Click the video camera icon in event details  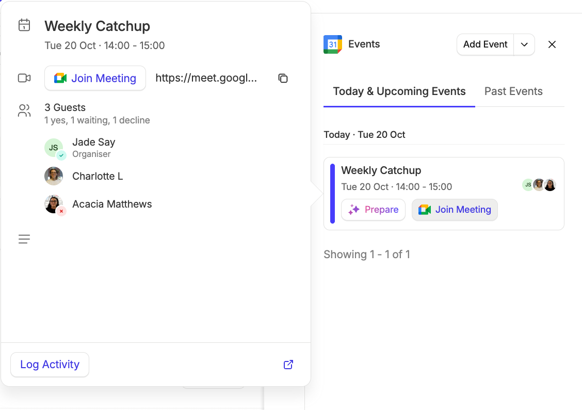click(24, 78)
